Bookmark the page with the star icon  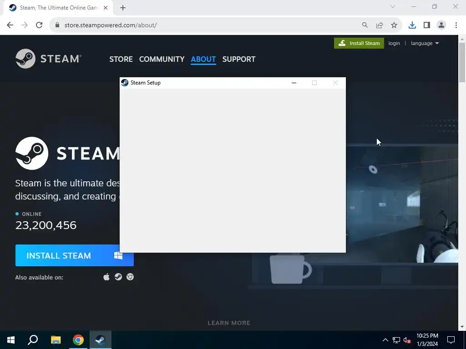tap(394, 25)
